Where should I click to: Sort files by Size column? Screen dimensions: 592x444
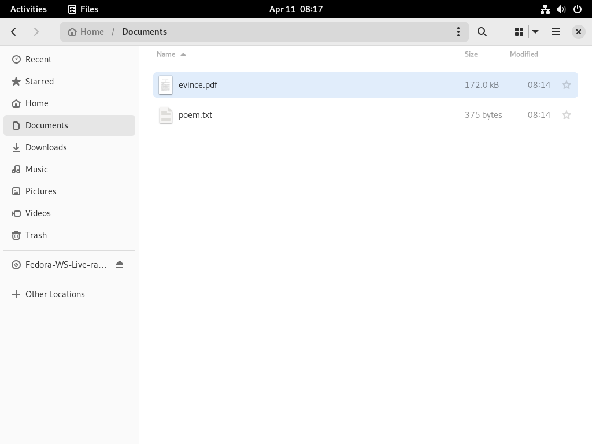click(x=471, y=54)
